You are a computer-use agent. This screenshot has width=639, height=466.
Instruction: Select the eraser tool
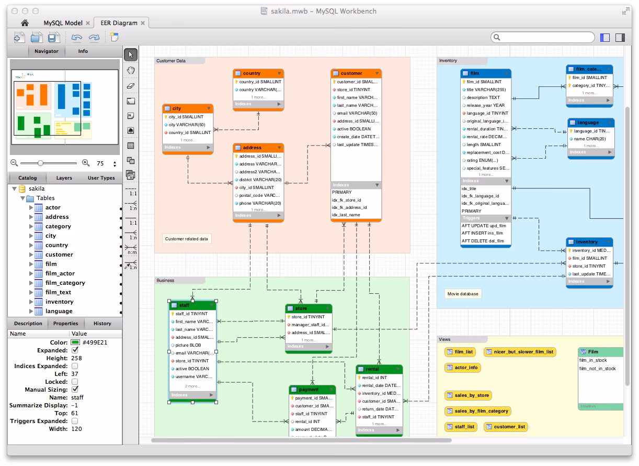[131, 85]
